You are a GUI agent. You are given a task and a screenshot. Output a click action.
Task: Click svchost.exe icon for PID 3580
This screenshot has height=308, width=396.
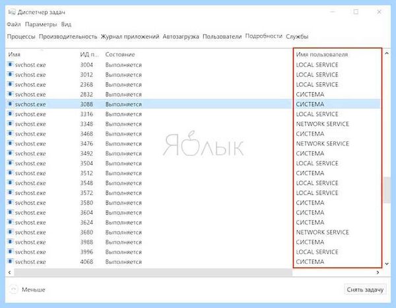pyautogui.click(x=10, y=202)
